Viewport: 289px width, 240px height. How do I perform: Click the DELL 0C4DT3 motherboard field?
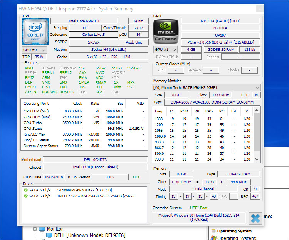[95, 159]
